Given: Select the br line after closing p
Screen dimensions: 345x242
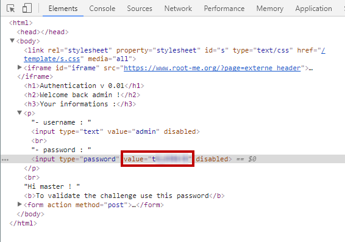Looking at the screenshot, I should pos(32,177).
